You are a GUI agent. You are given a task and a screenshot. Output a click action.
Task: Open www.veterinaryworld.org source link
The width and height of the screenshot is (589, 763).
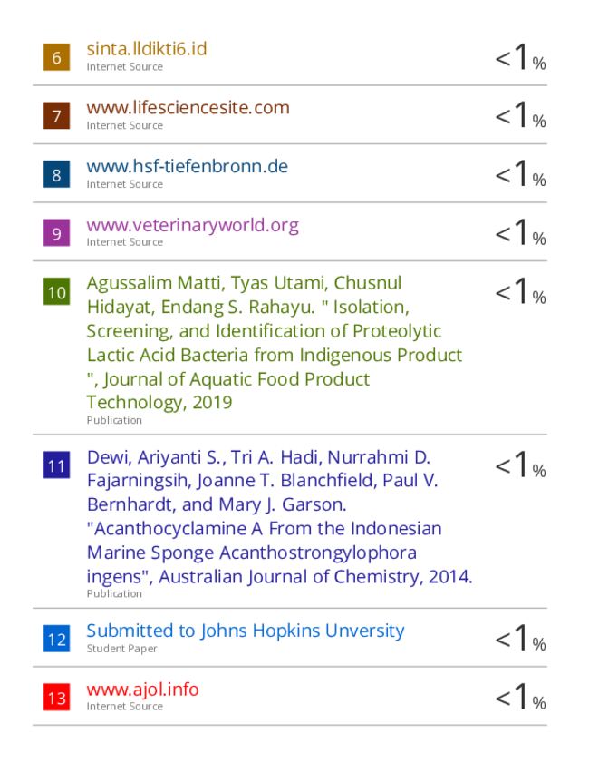point(192,225)
